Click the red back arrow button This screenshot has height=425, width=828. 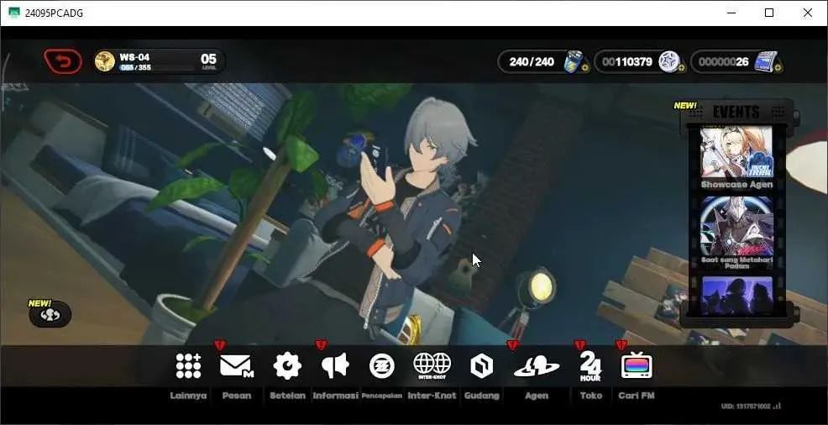[x=63, y=61]
